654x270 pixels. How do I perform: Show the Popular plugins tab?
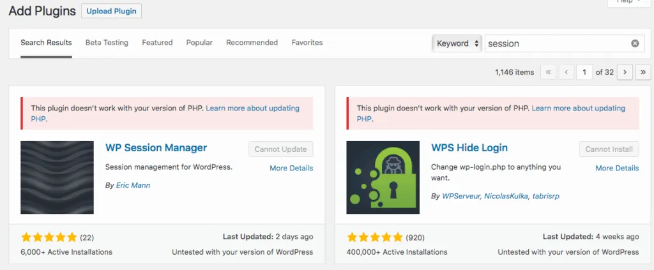point(199,43)
